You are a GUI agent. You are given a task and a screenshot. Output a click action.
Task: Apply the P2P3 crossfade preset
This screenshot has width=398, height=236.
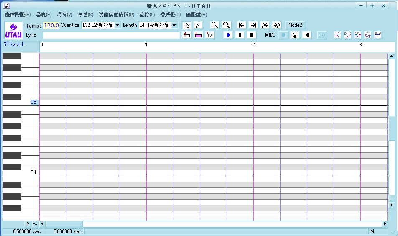[348, 35]
